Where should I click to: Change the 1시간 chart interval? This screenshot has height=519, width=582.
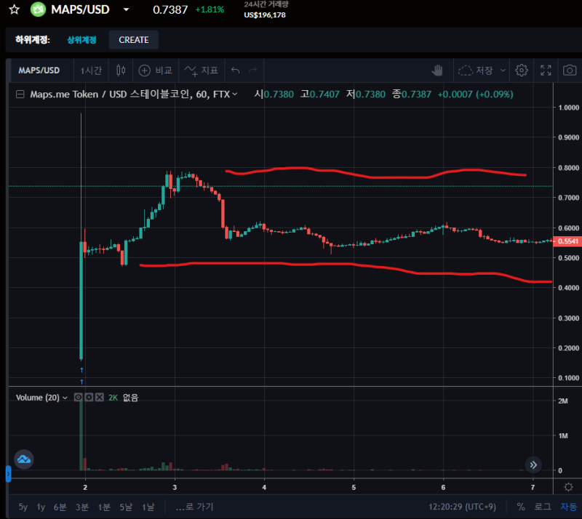(91, 70)
